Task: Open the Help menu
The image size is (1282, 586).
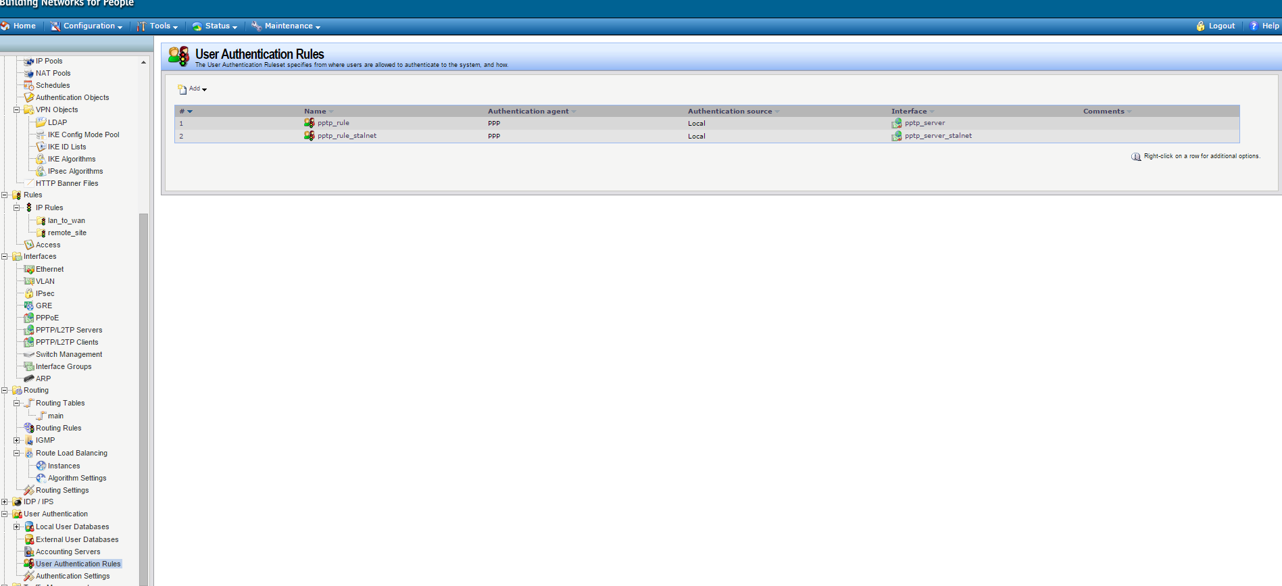Action: 1264,26
